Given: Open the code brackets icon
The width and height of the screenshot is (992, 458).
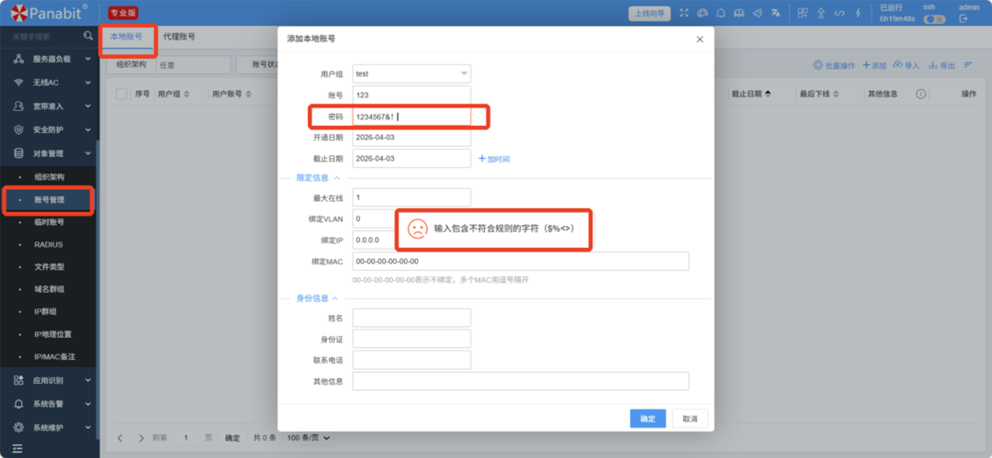Looking at the screenshot, I should point(839,13).
